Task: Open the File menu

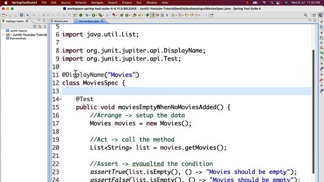Action: tap(44, 3)
